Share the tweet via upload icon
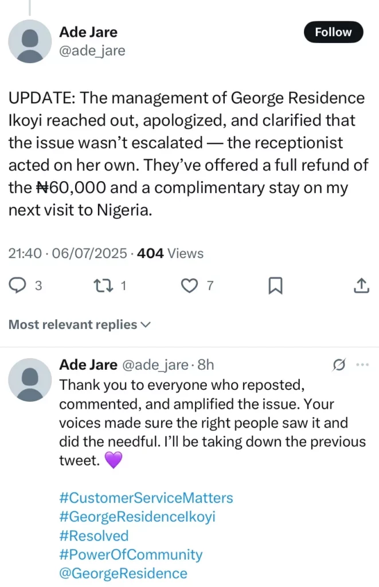 (361, 285)
